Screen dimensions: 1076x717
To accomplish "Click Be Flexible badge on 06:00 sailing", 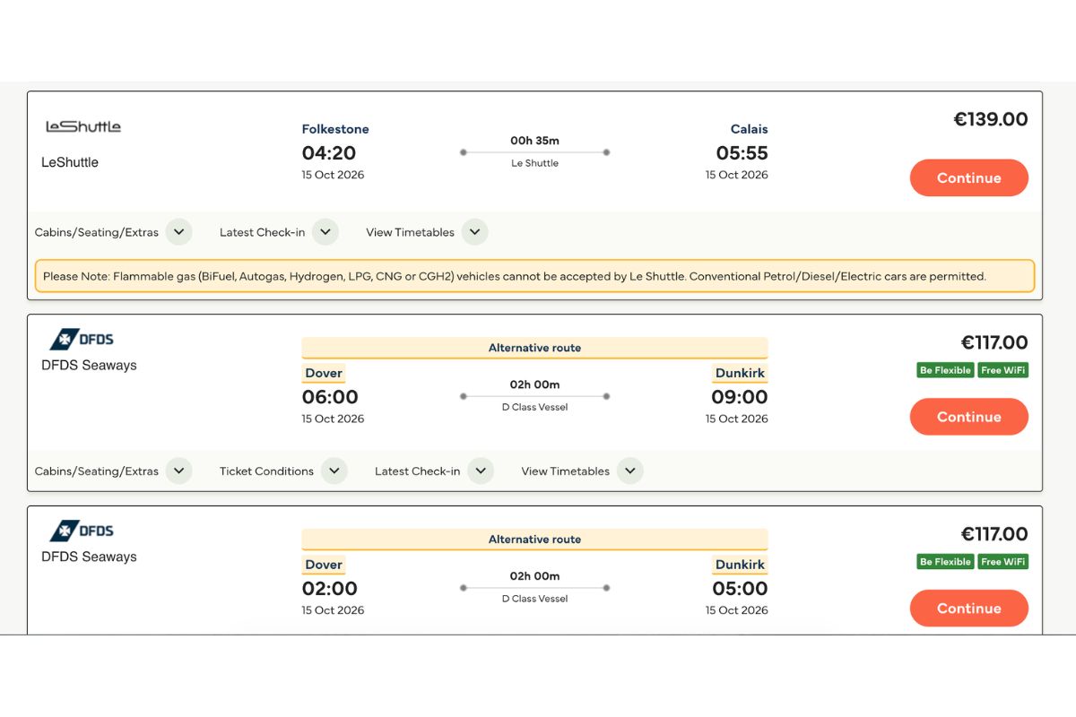I will [x=945, y=370].
